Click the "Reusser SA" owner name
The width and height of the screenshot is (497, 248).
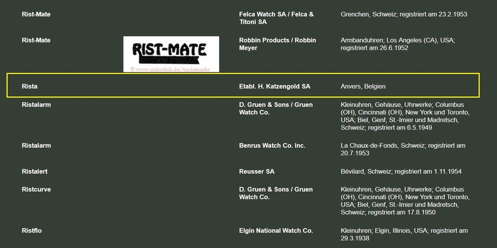click(256, 172)
